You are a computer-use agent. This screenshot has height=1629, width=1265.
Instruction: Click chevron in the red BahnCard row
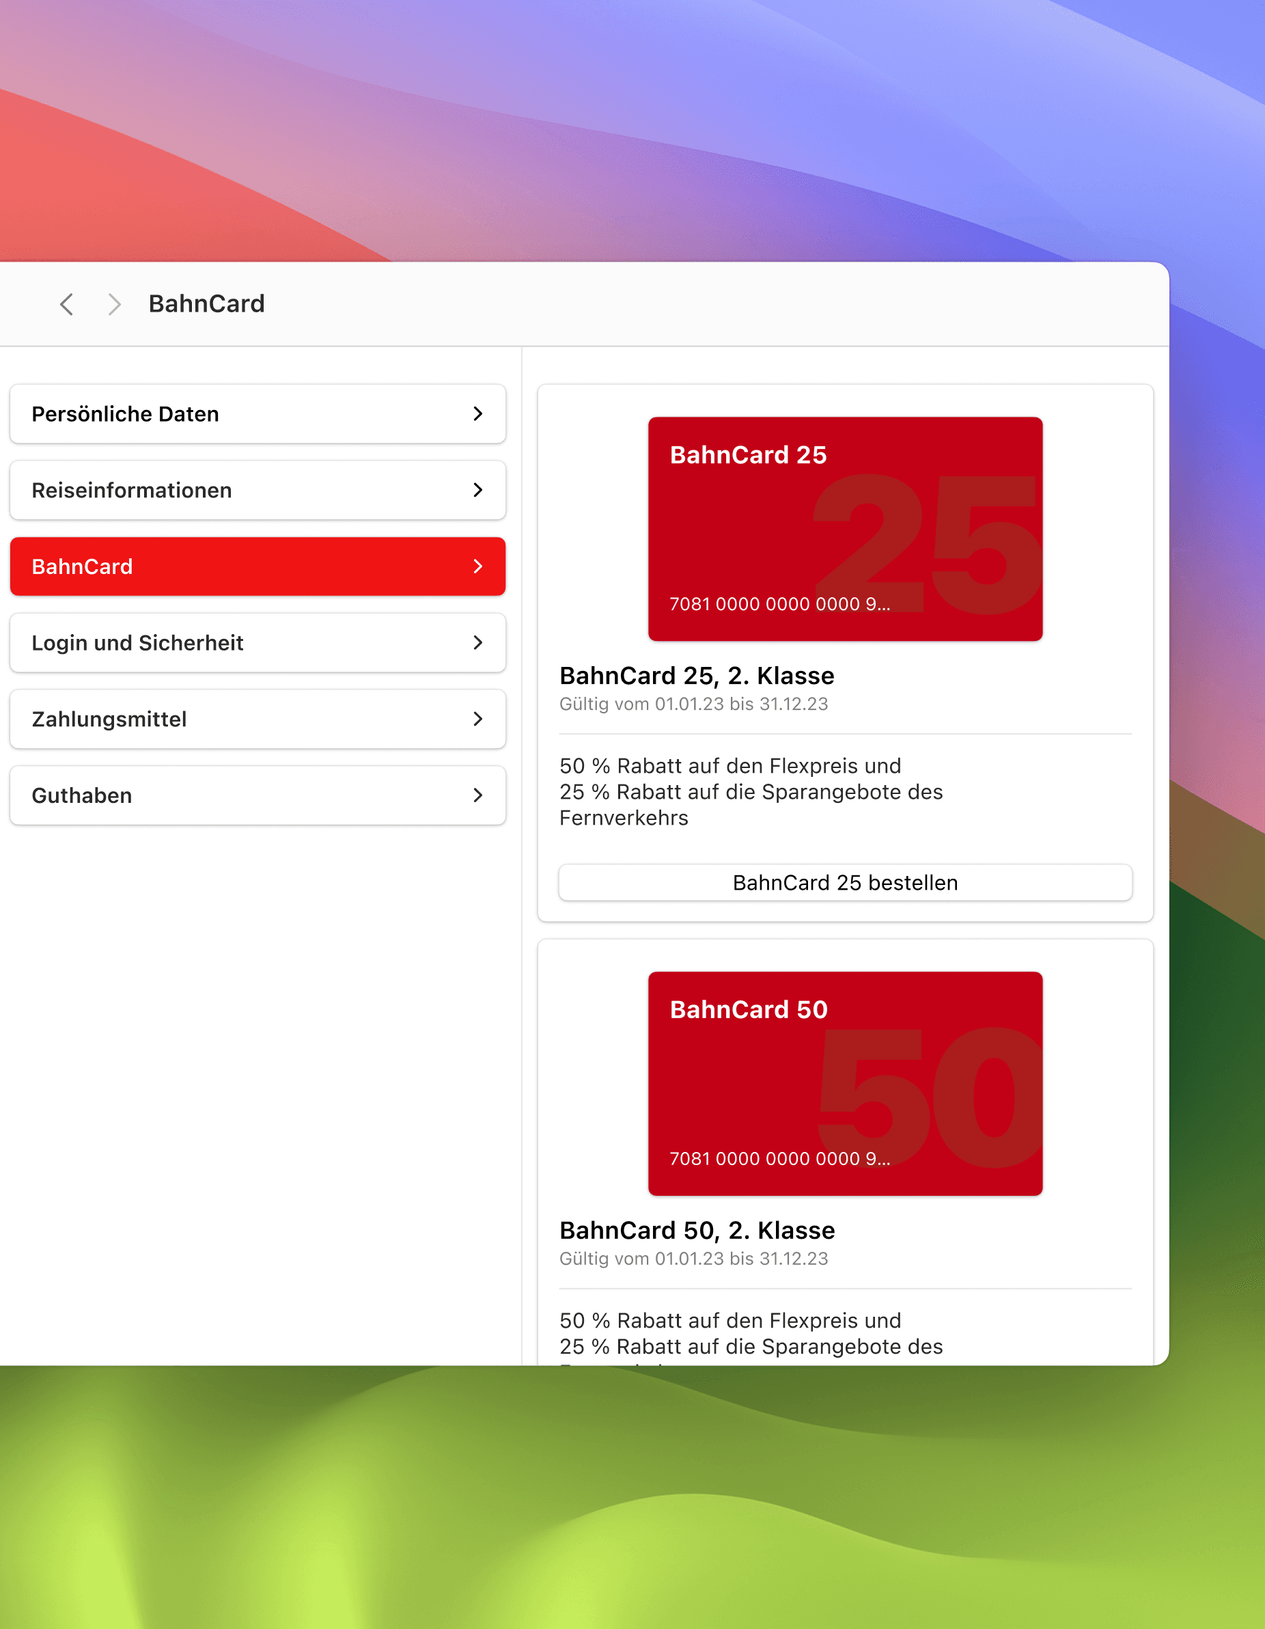click(x=478, y=566)
